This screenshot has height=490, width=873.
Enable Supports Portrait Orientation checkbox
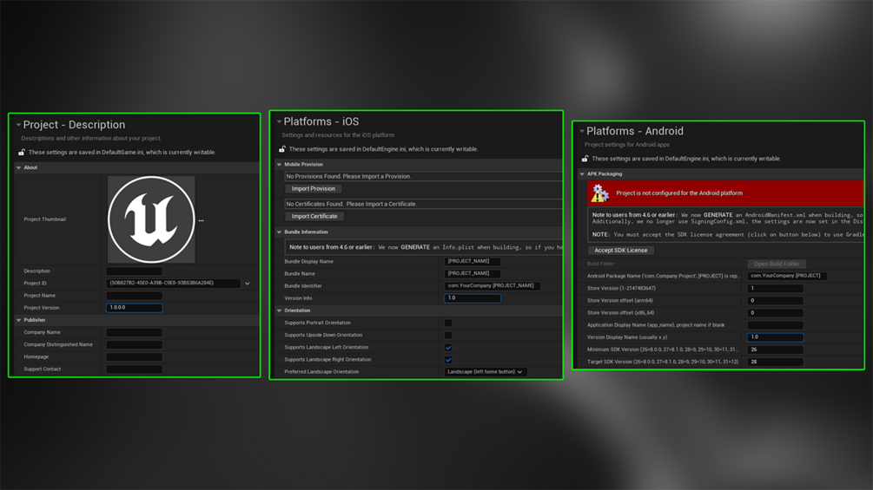point(448,323)
